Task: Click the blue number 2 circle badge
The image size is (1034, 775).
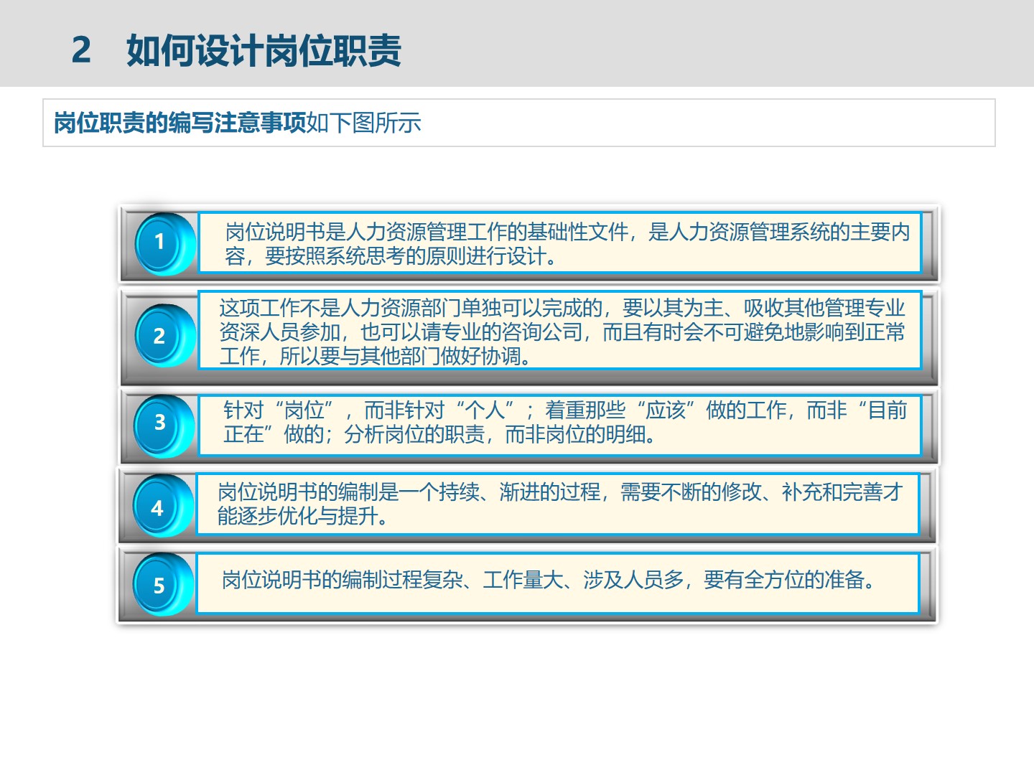Action: pos(164,336)
